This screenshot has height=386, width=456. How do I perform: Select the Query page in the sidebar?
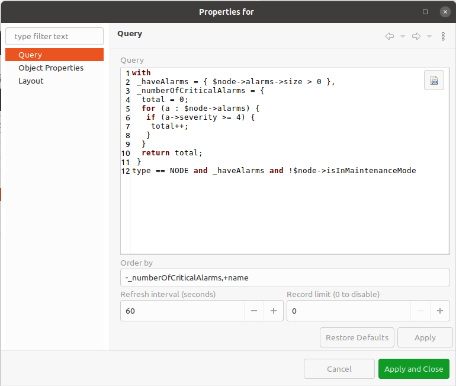click(54, 55)
